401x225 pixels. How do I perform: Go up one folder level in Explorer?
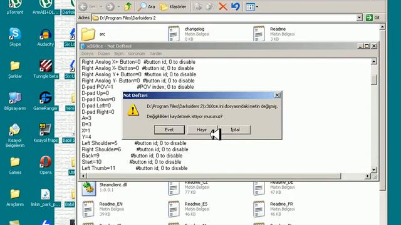click(x=128, y=7)
